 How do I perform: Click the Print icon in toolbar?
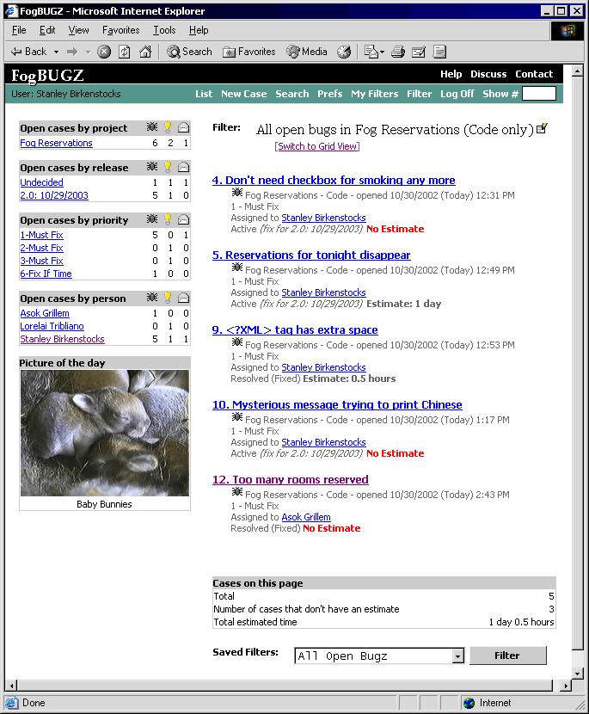[398, 52]
